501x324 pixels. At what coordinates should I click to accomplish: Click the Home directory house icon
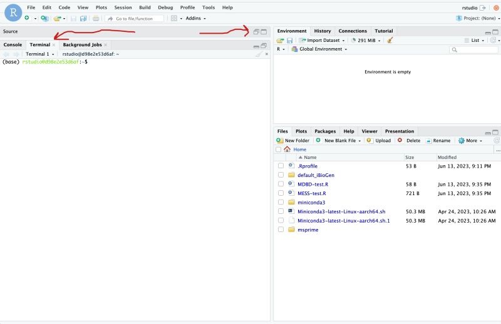click(x=287, y=149)
